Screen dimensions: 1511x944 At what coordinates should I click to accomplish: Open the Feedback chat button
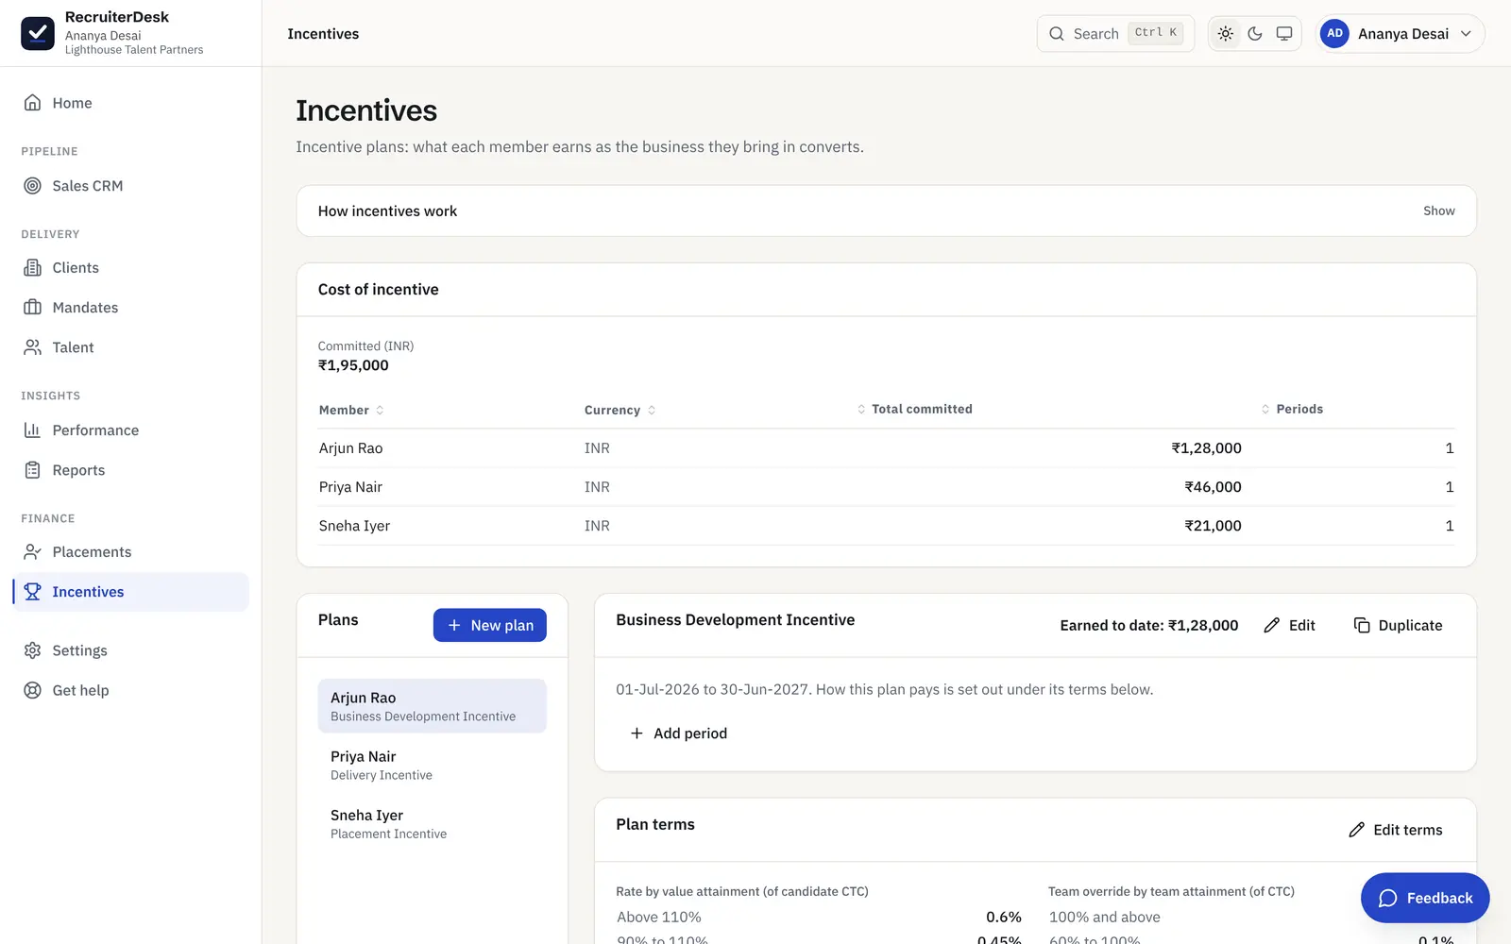click(x=1425, y=898)
